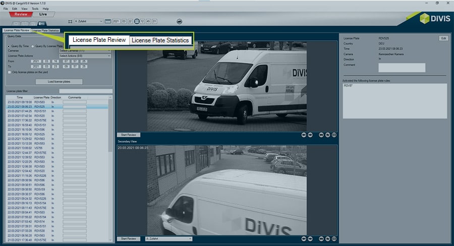Sort by the Time column header
Image resolution: width=454 pixels, height=246 pixels.
click(19, 97)
